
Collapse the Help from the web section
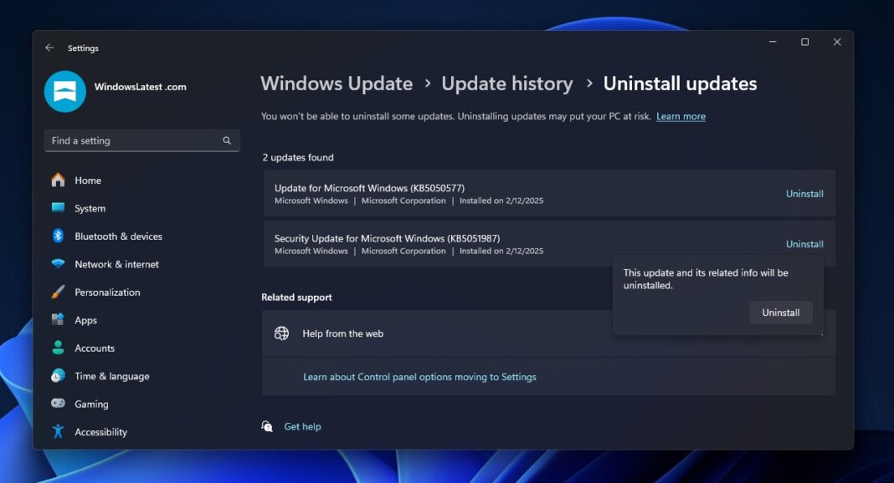821,334
